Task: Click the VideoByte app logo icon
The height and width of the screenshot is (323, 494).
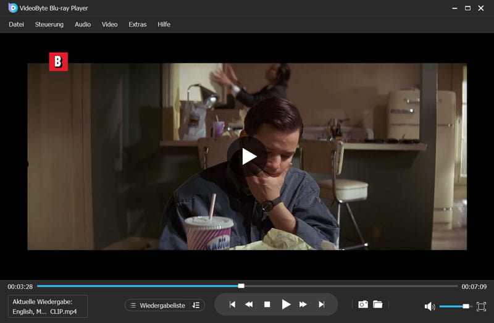Action: (x=12, y=8)
